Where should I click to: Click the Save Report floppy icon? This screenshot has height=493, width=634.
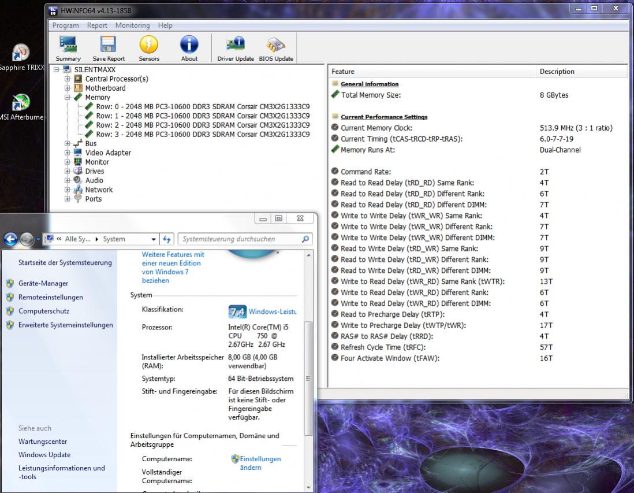point(109,48)
